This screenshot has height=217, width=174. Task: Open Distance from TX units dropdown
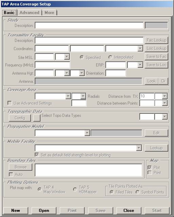(x=165, y=96)
